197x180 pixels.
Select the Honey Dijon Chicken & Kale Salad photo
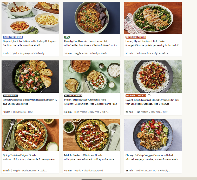coord(153,18)
